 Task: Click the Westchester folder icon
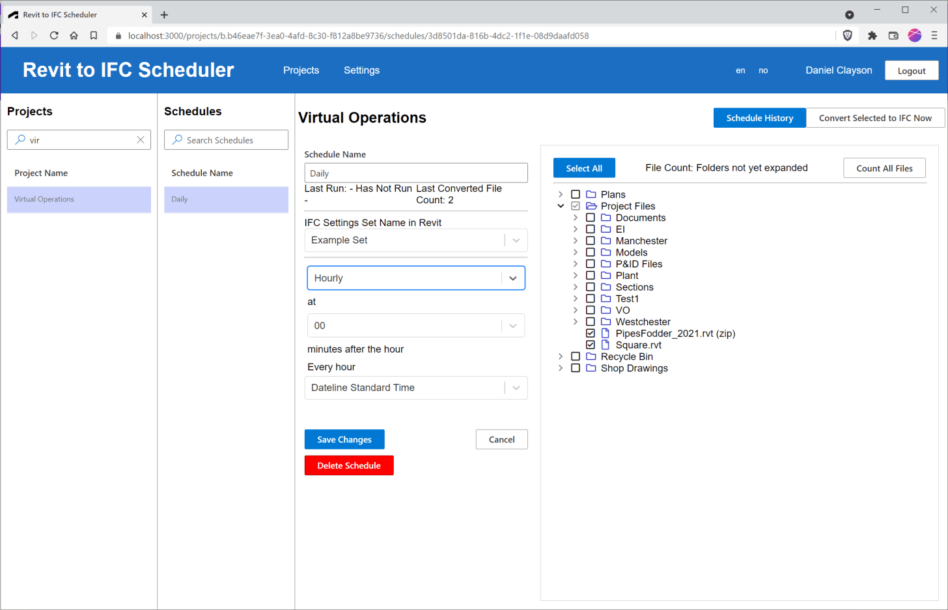[606, 322]
